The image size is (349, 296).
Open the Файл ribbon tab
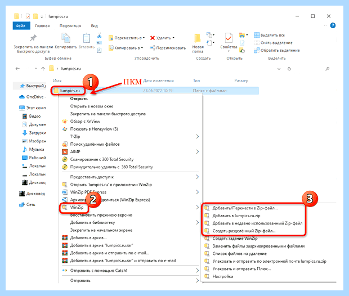click(21, 26)
